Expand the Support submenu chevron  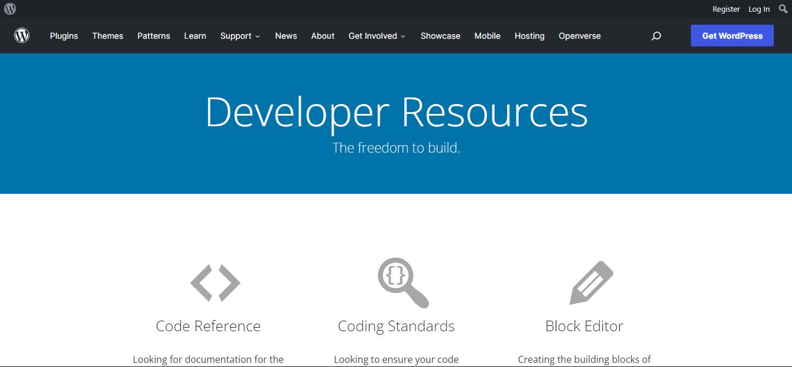click(x=257, y=36)
